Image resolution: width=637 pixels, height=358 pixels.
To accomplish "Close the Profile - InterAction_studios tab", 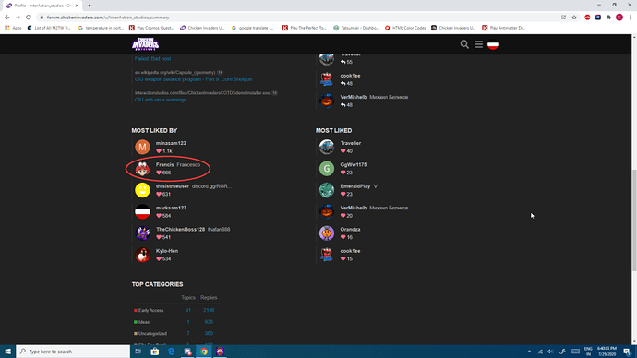I will (x=77, y=6).
